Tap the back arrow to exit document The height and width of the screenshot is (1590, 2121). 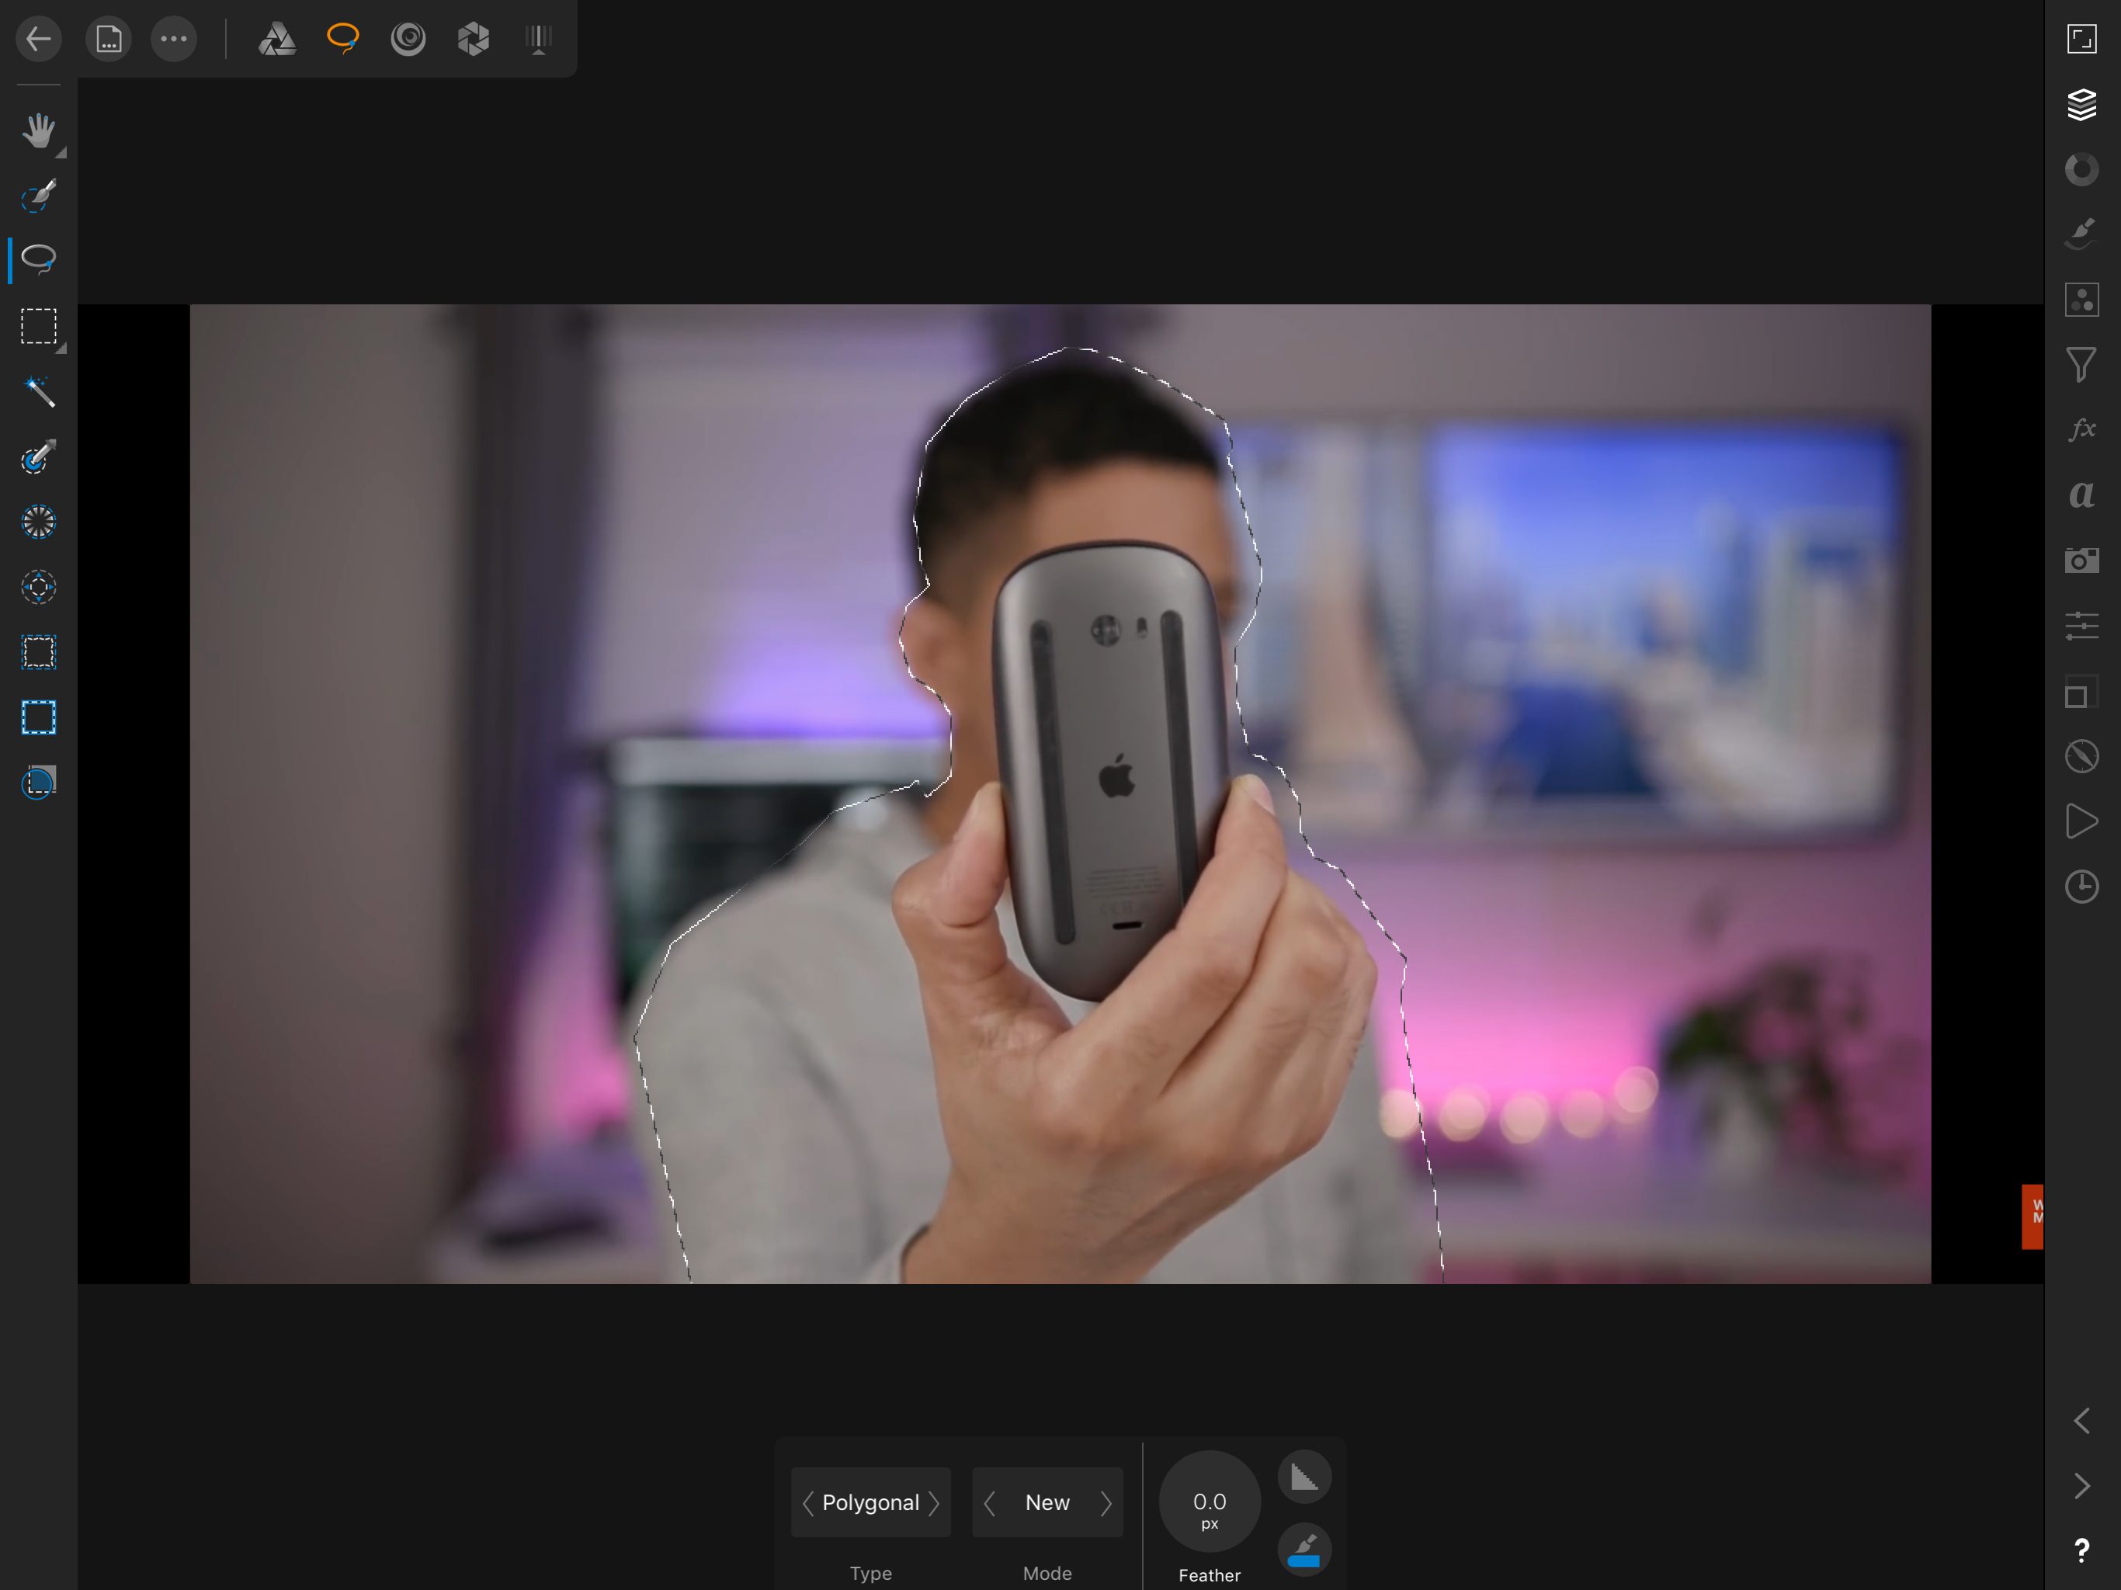pos(40,40)
